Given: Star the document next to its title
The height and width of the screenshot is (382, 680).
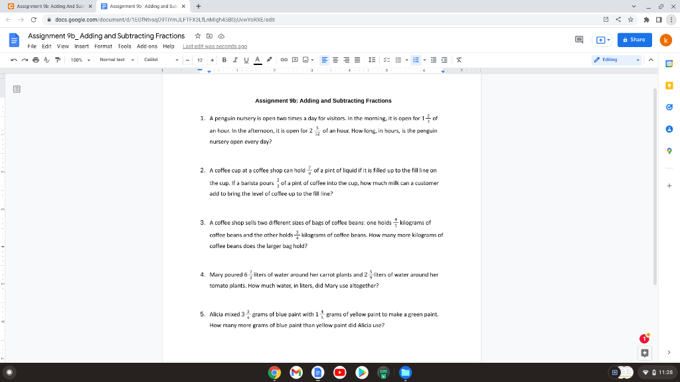Looking at the screenshot, I should pyautogui.click(x=197, y=36).
